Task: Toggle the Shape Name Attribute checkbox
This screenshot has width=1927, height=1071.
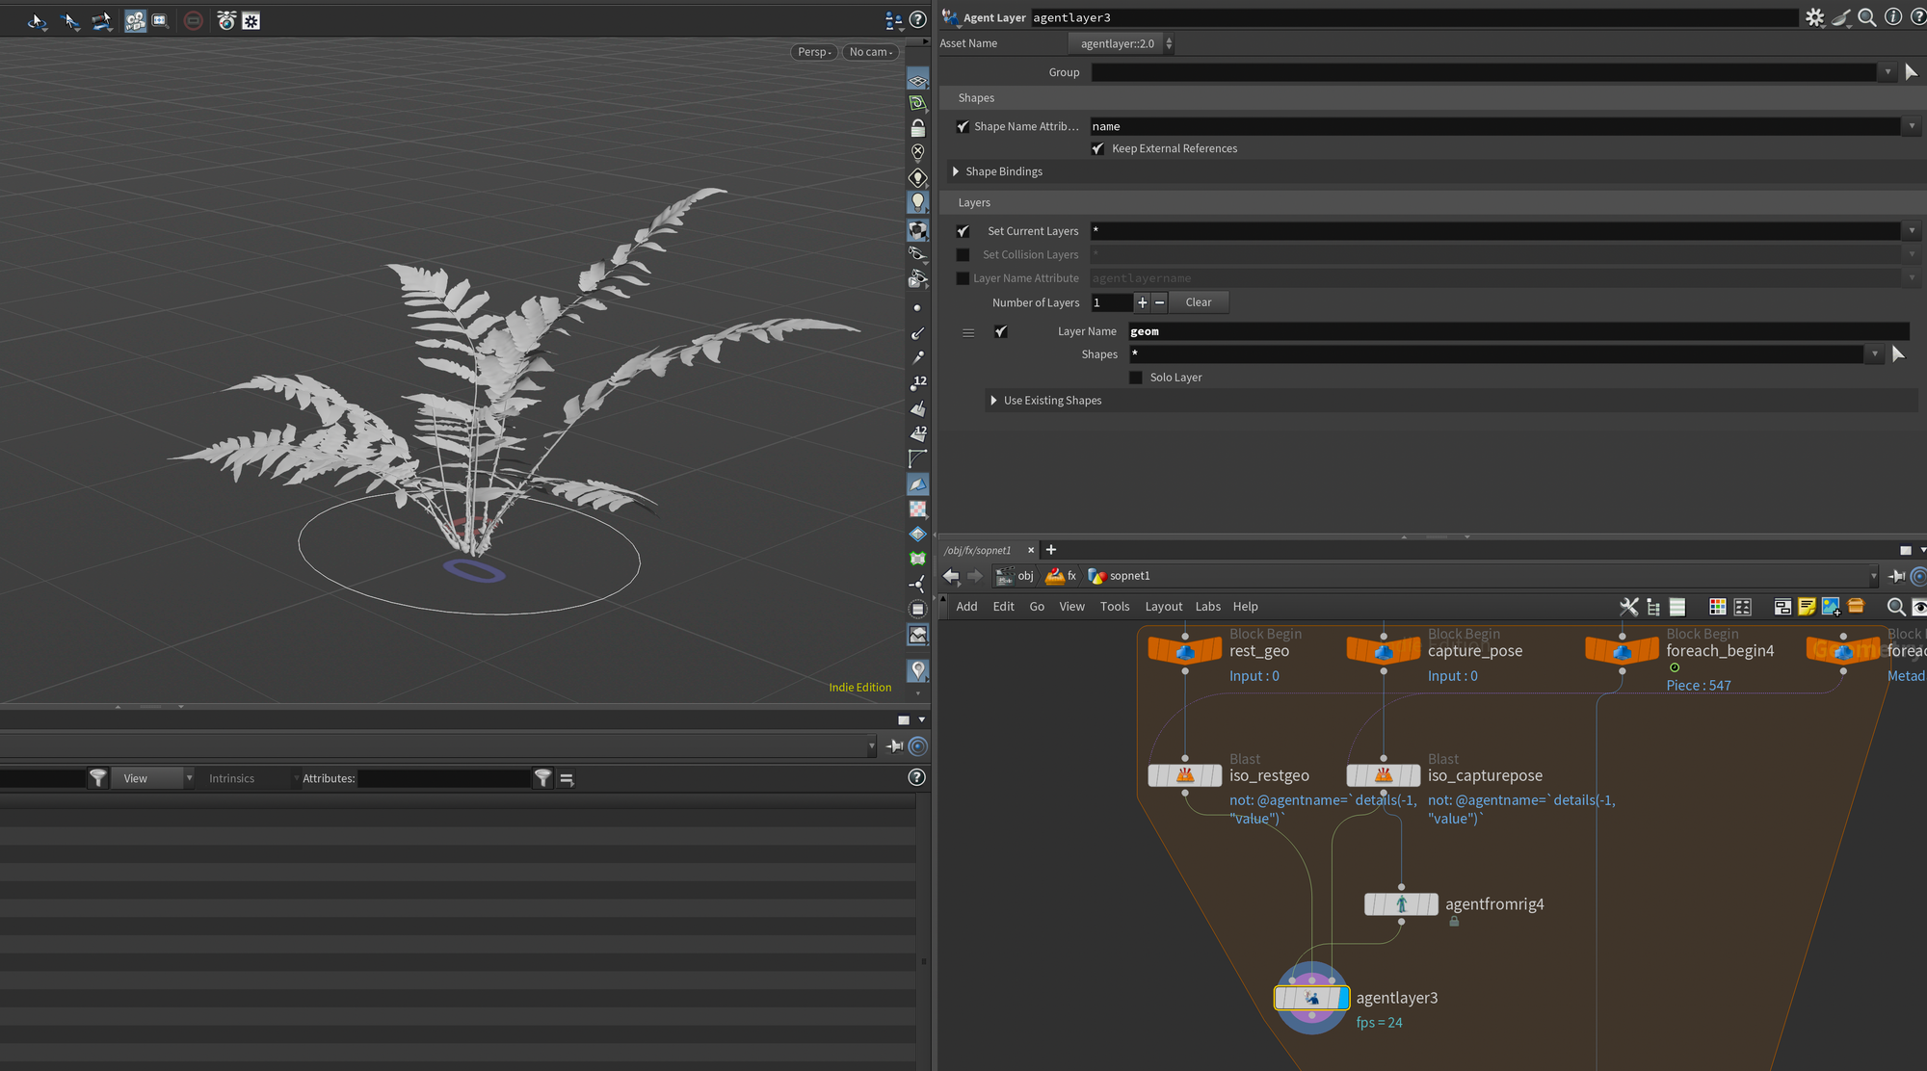Action: point(963,126)
